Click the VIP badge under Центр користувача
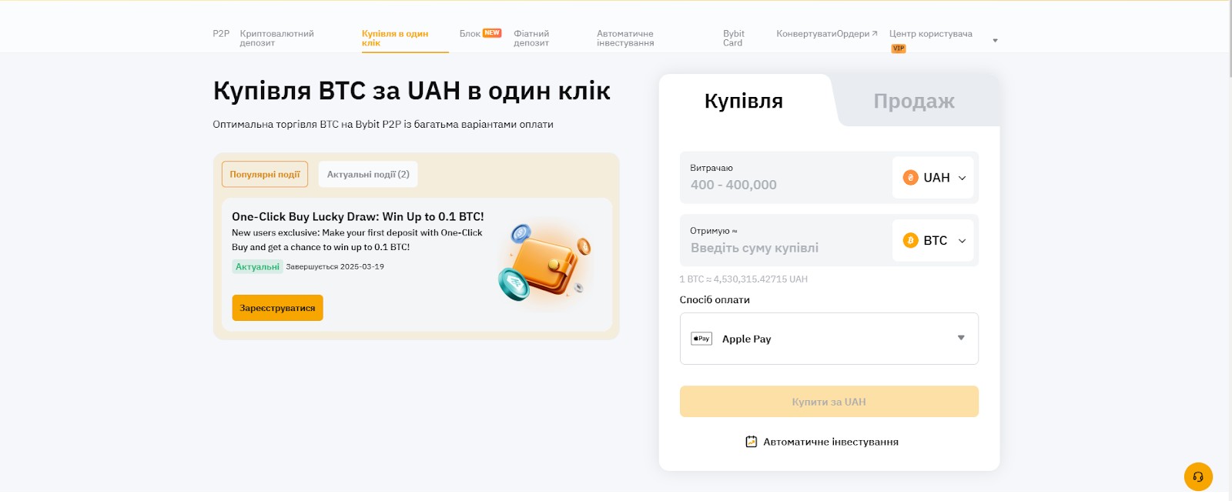 coord(898,48)
